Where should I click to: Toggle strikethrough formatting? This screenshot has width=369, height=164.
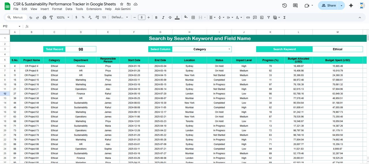coord(170,18)
